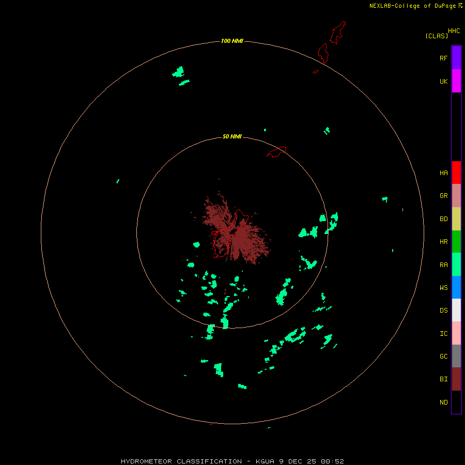Pick the HR dark green legend swatch
Screen dimensions: 465x465
coord(456,242)
